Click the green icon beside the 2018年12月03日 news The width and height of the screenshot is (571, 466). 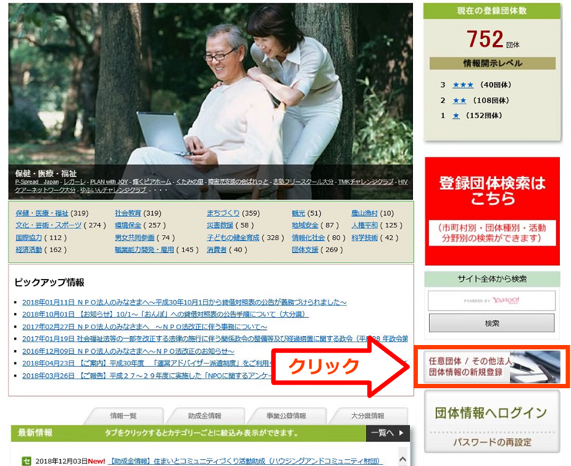[27, 460]
